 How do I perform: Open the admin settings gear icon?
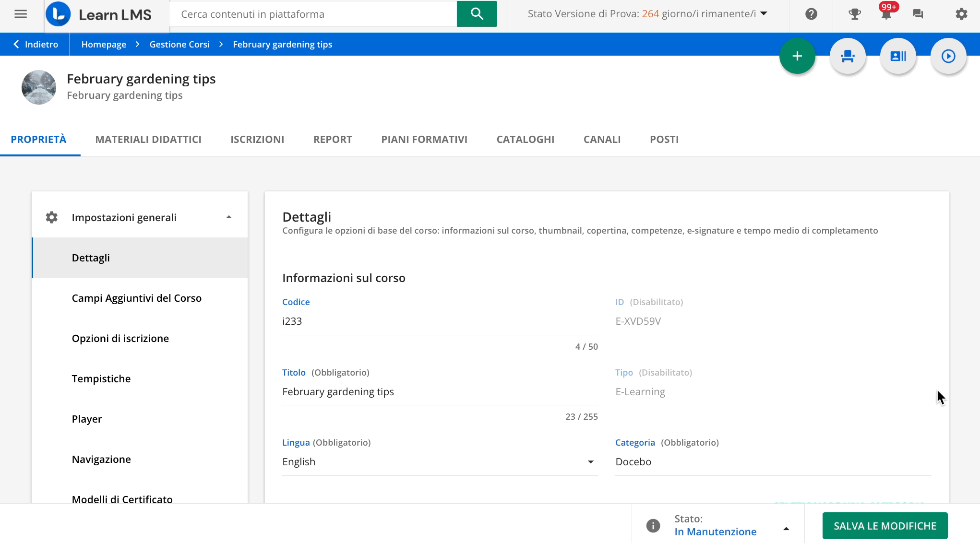click(961, 14)
